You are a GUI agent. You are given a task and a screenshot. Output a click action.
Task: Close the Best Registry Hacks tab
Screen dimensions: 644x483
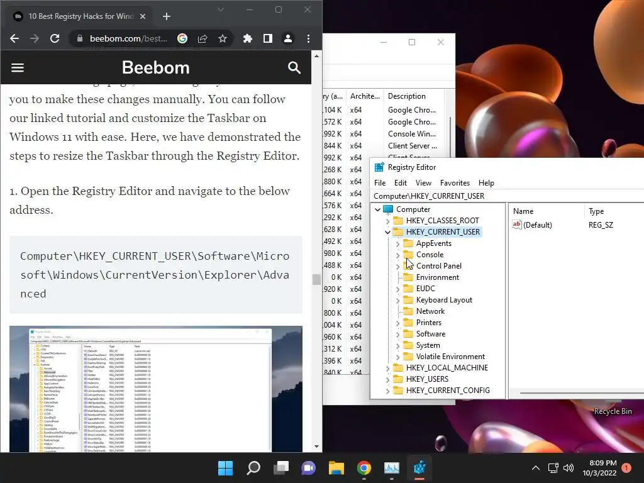tap(143, 16)
